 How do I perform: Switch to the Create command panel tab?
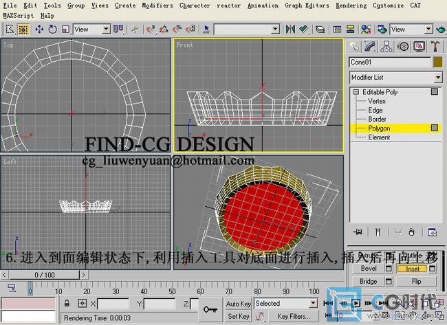click(353, 47)
